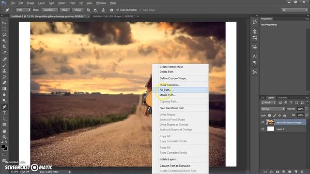
Task: Open pen options gear icon
Action: click(x=111, y=10)
